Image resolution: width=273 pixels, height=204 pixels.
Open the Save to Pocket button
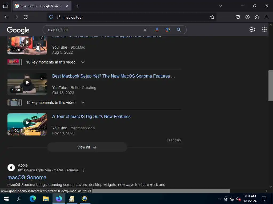[x=238, y=17]
